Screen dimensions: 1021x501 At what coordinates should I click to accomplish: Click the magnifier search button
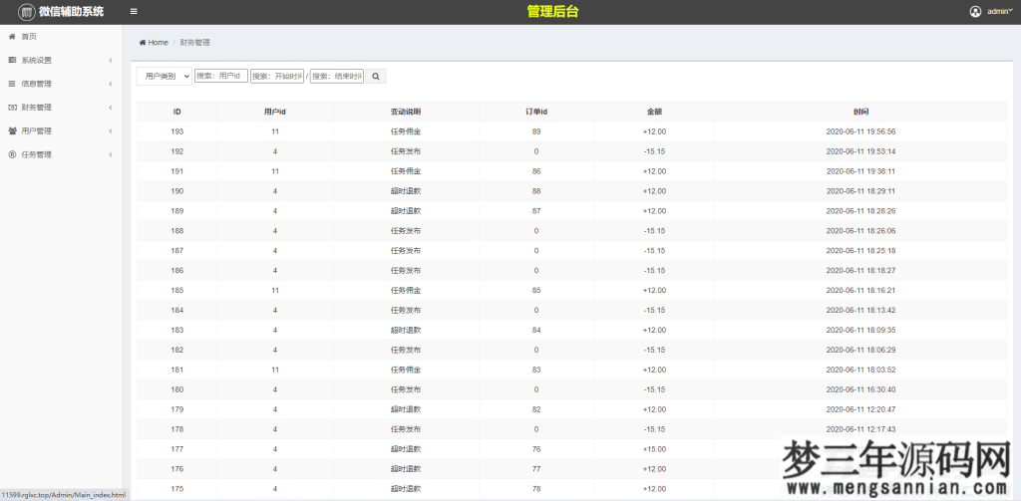point(376,76)
